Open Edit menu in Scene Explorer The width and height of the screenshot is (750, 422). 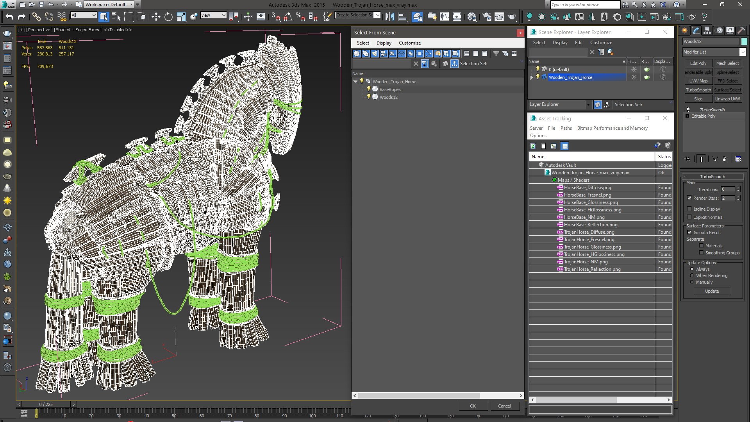579,43
